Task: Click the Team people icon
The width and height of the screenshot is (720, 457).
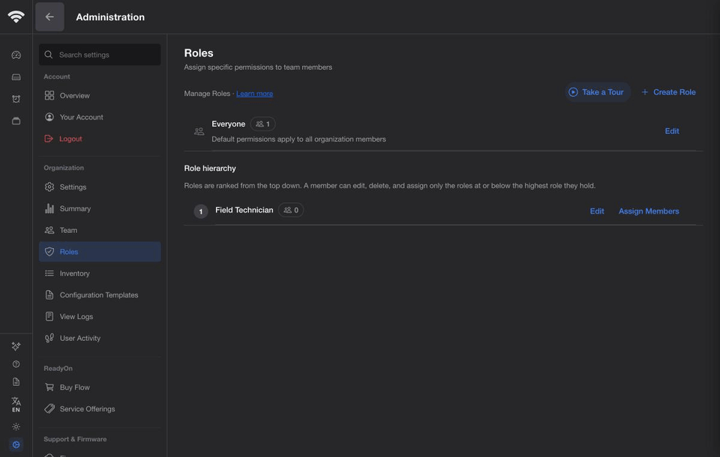Action: 49,230
